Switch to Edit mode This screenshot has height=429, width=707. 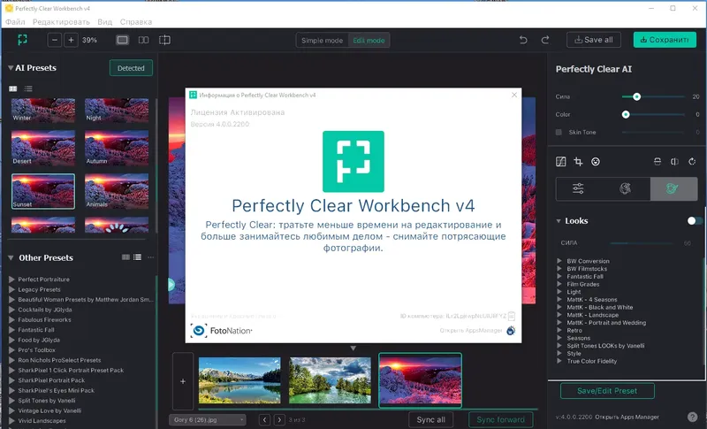tap(369, 40)
